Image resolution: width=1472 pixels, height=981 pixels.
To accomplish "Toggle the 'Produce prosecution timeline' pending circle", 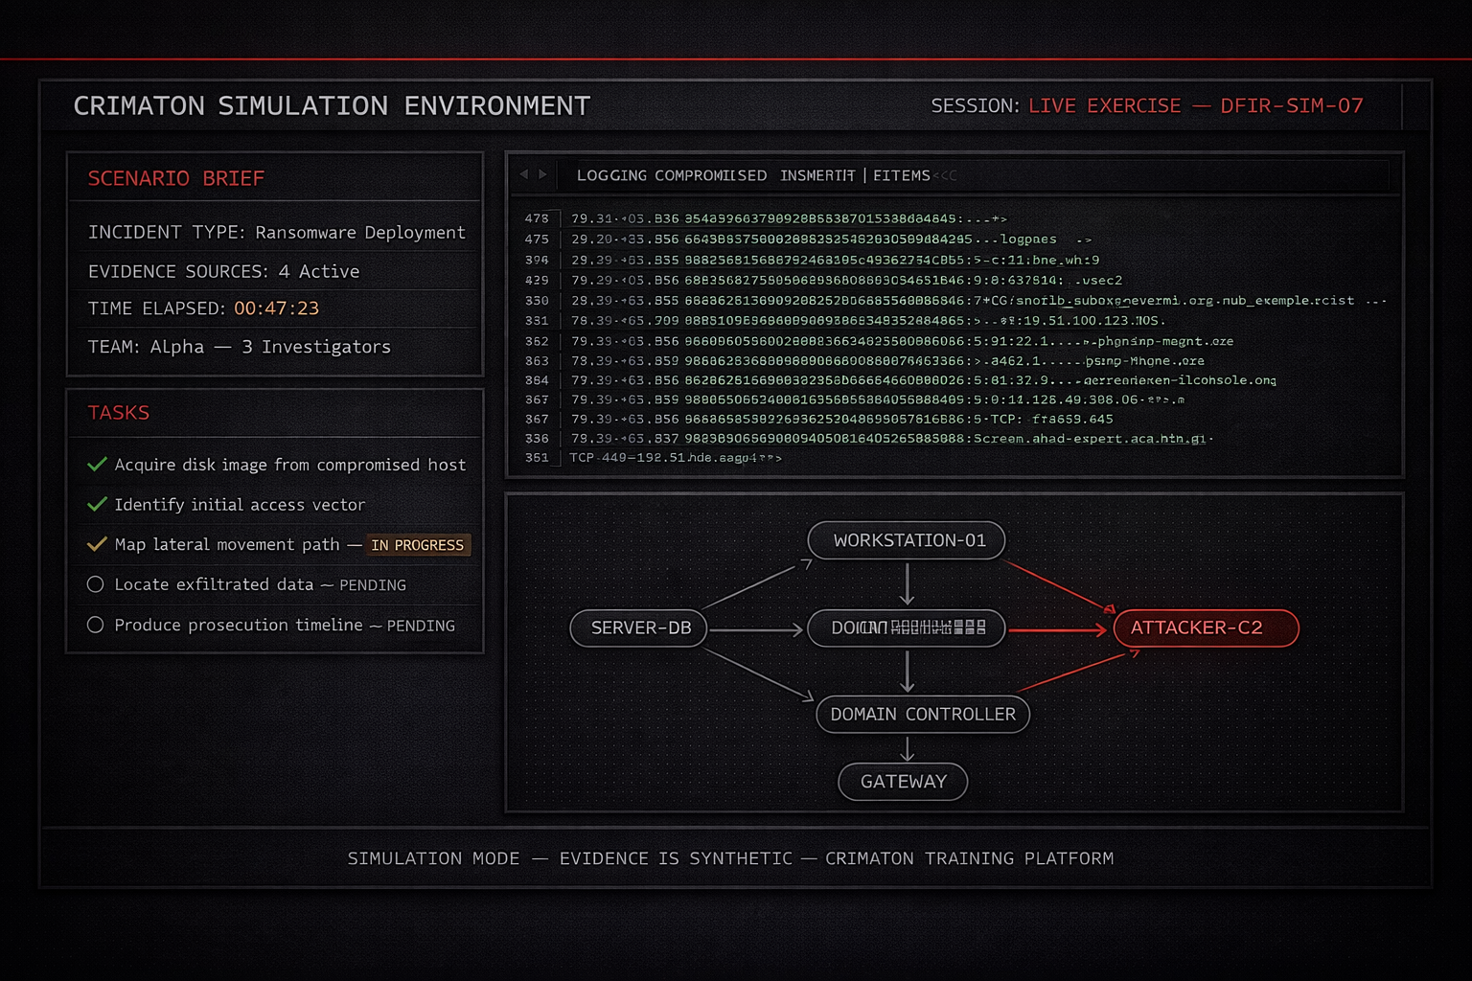I will 96,624.
